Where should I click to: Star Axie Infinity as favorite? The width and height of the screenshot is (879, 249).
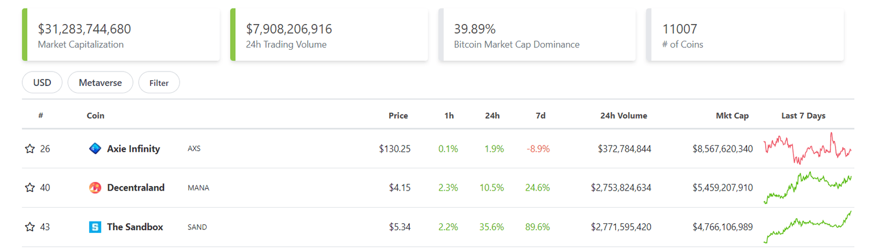[x=30, y=149]
